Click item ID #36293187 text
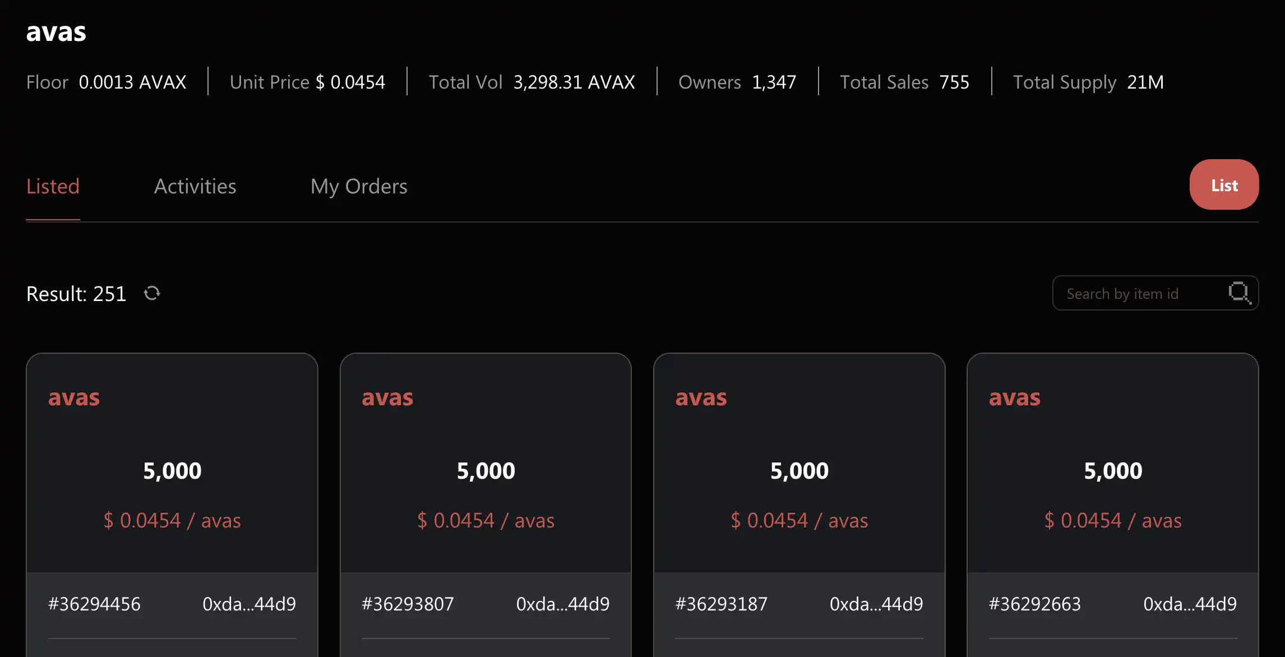The width and height of the screenshot is (1285, 657). [x=721, y=604]
